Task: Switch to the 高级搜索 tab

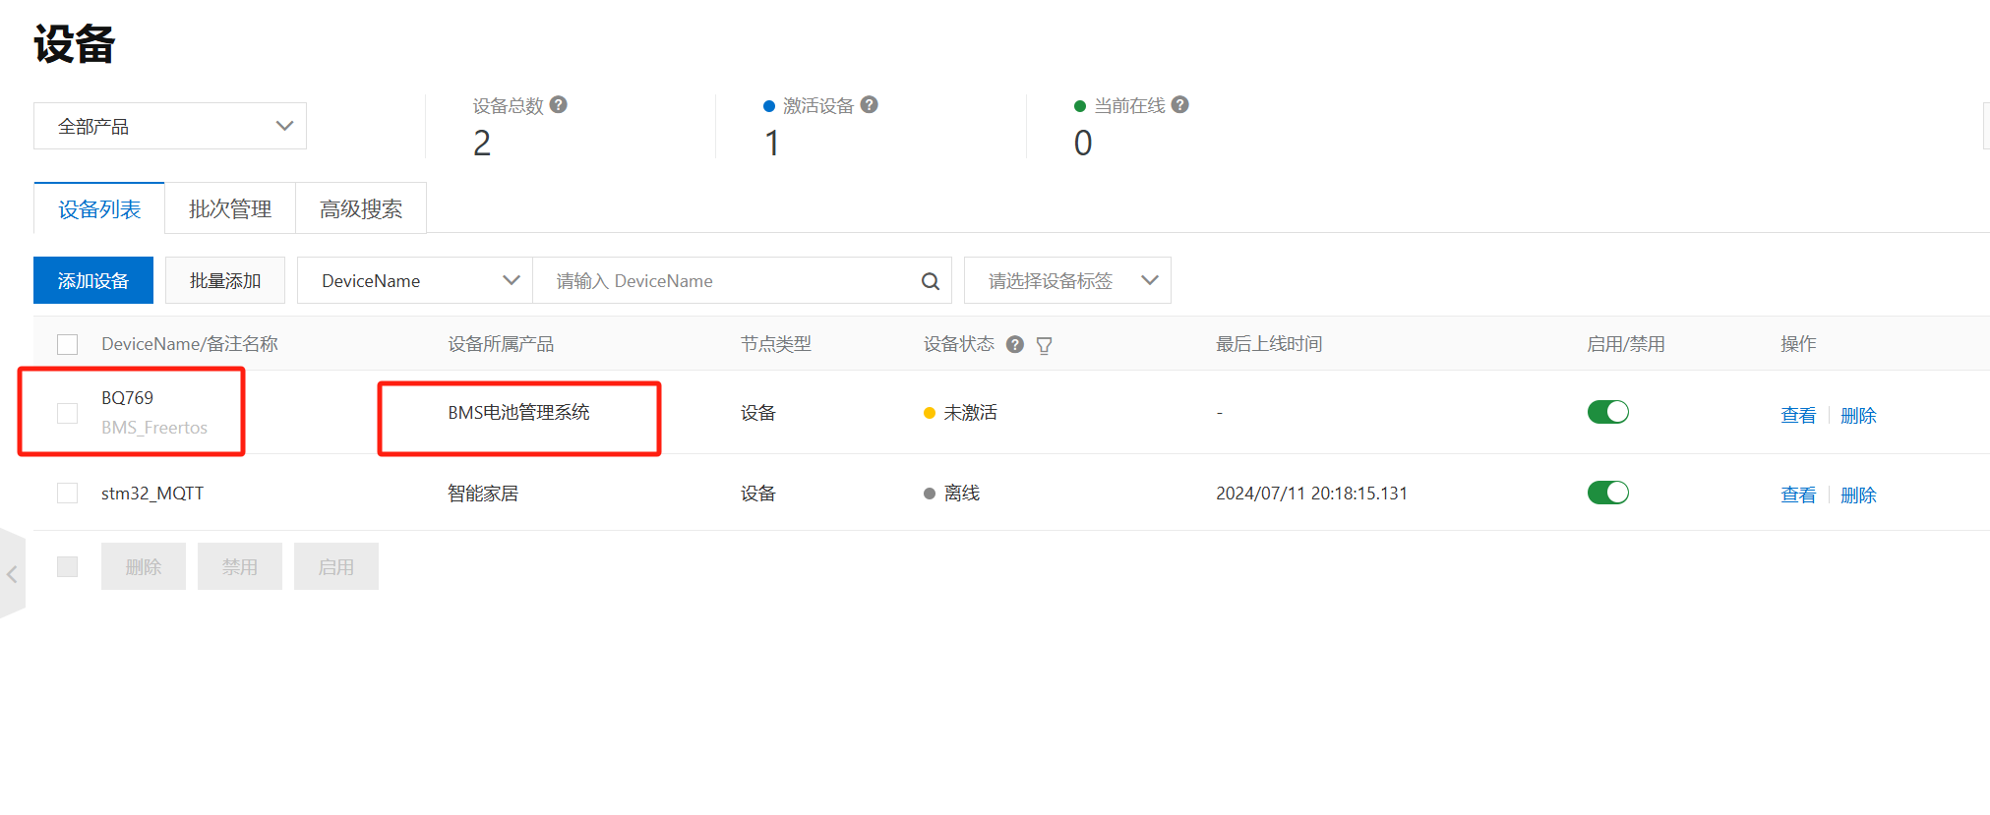Action: point(361,208)
